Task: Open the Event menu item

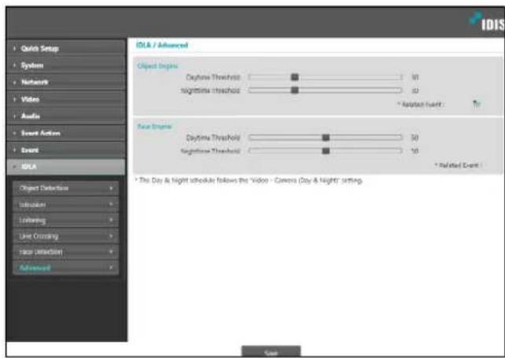Action: point(66,150)
